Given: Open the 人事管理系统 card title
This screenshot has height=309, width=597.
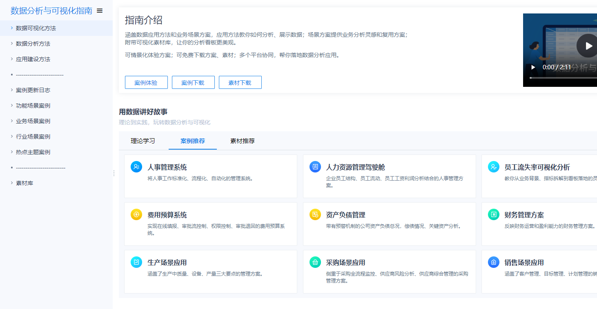Looking at the screenshot, I should tap(167, 167).
